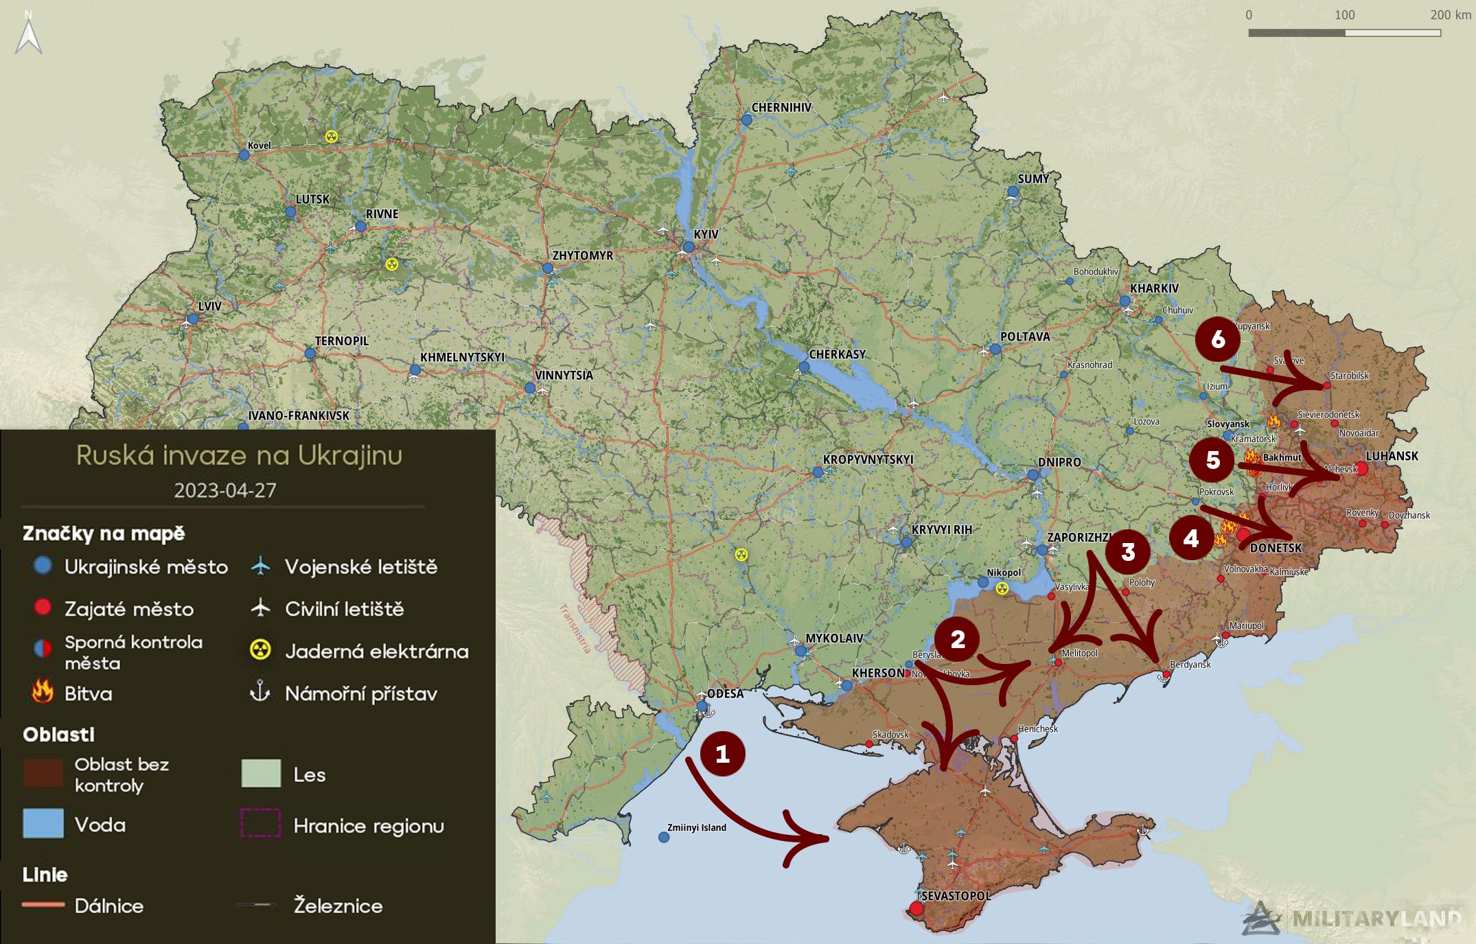Click the blue Ukrajinské město legend dot

click(x=43, y=566)
